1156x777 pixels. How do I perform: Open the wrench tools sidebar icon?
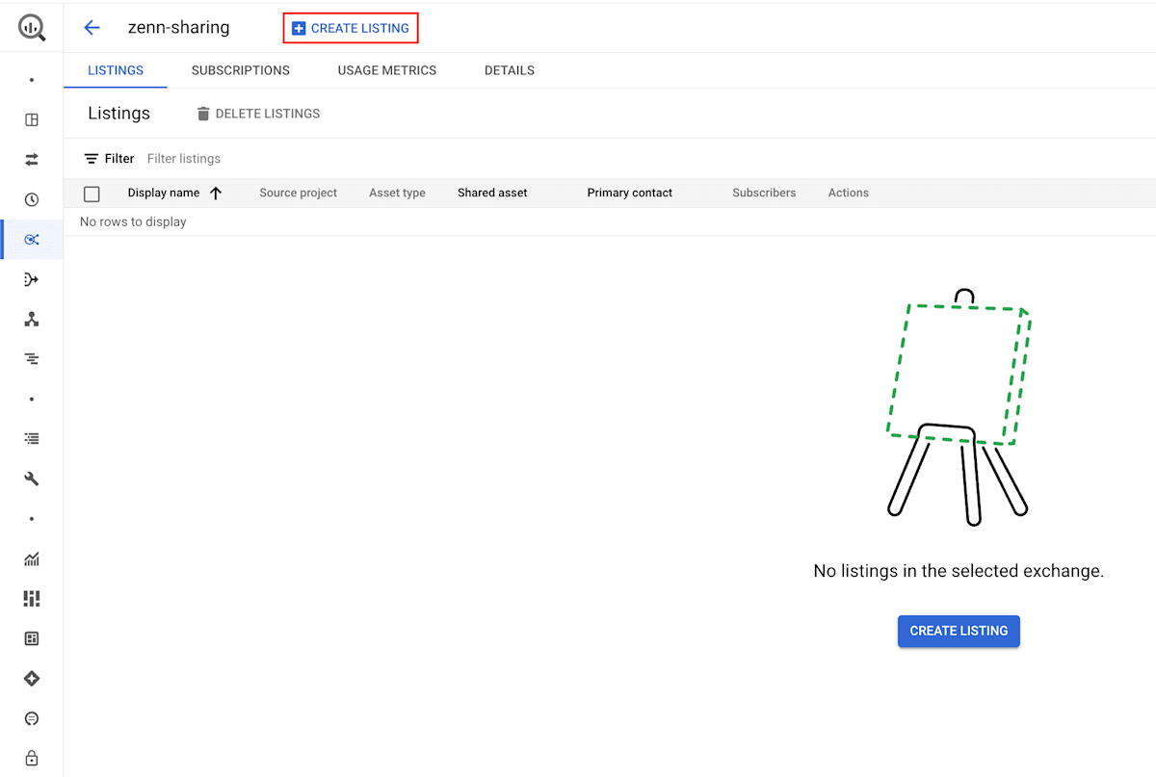[x=32, y=479]
